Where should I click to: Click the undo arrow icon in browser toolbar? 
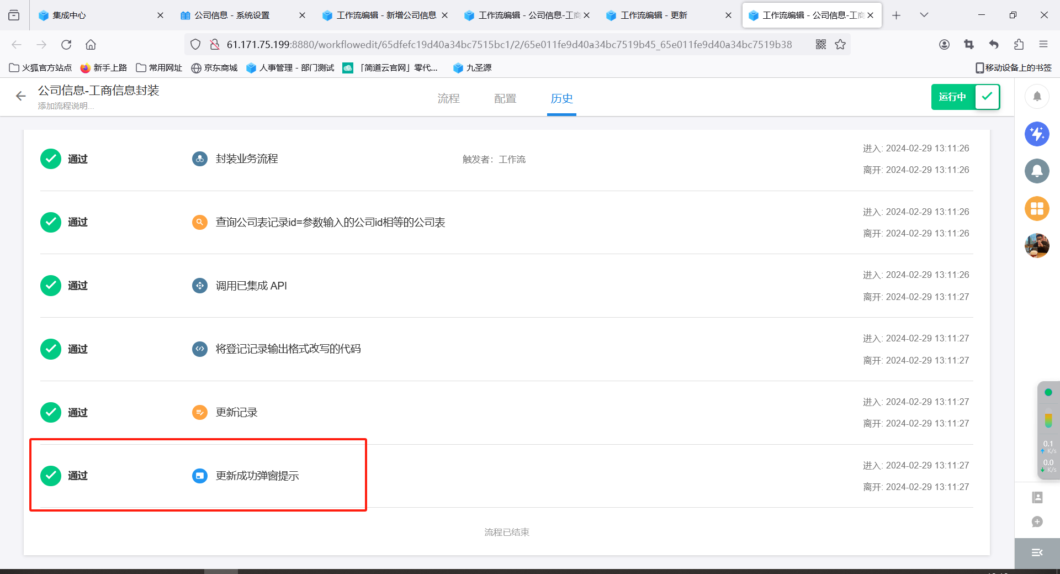(994, 45)
